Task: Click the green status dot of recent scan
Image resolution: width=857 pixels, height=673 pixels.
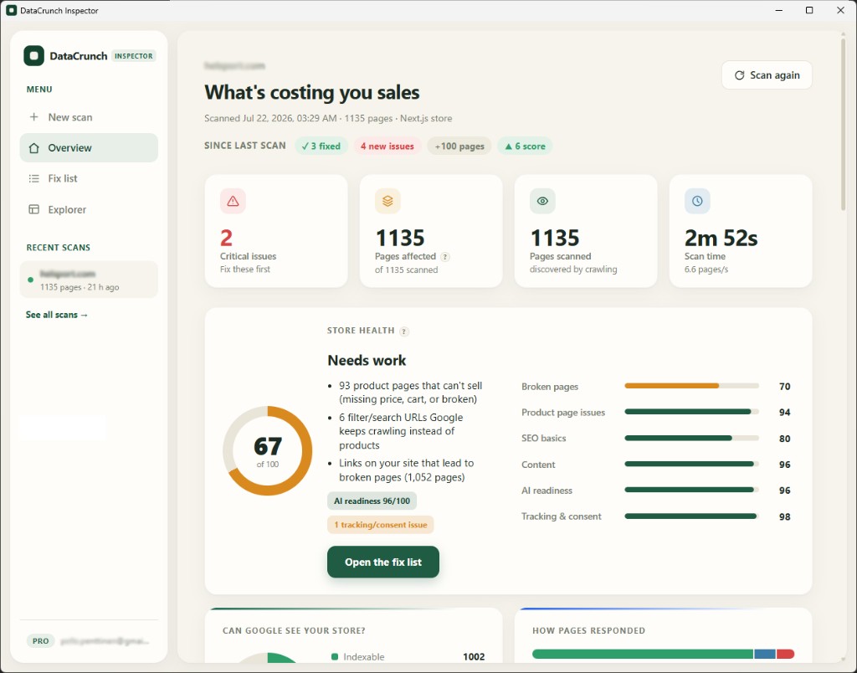Action: [31, 280]
